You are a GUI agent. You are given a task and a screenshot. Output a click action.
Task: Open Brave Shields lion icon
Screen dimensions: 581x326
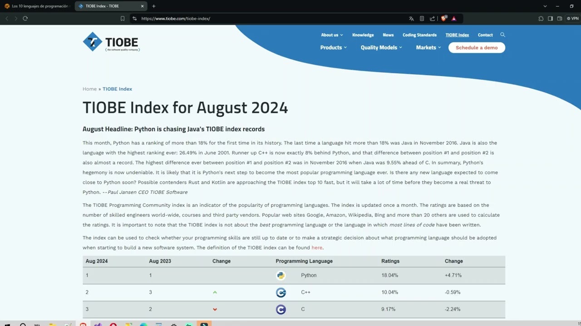point(444,19)
